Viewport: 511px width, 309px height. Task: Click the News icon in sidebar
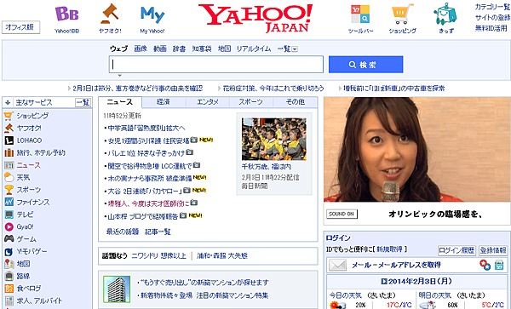click(x=9, y=165)
